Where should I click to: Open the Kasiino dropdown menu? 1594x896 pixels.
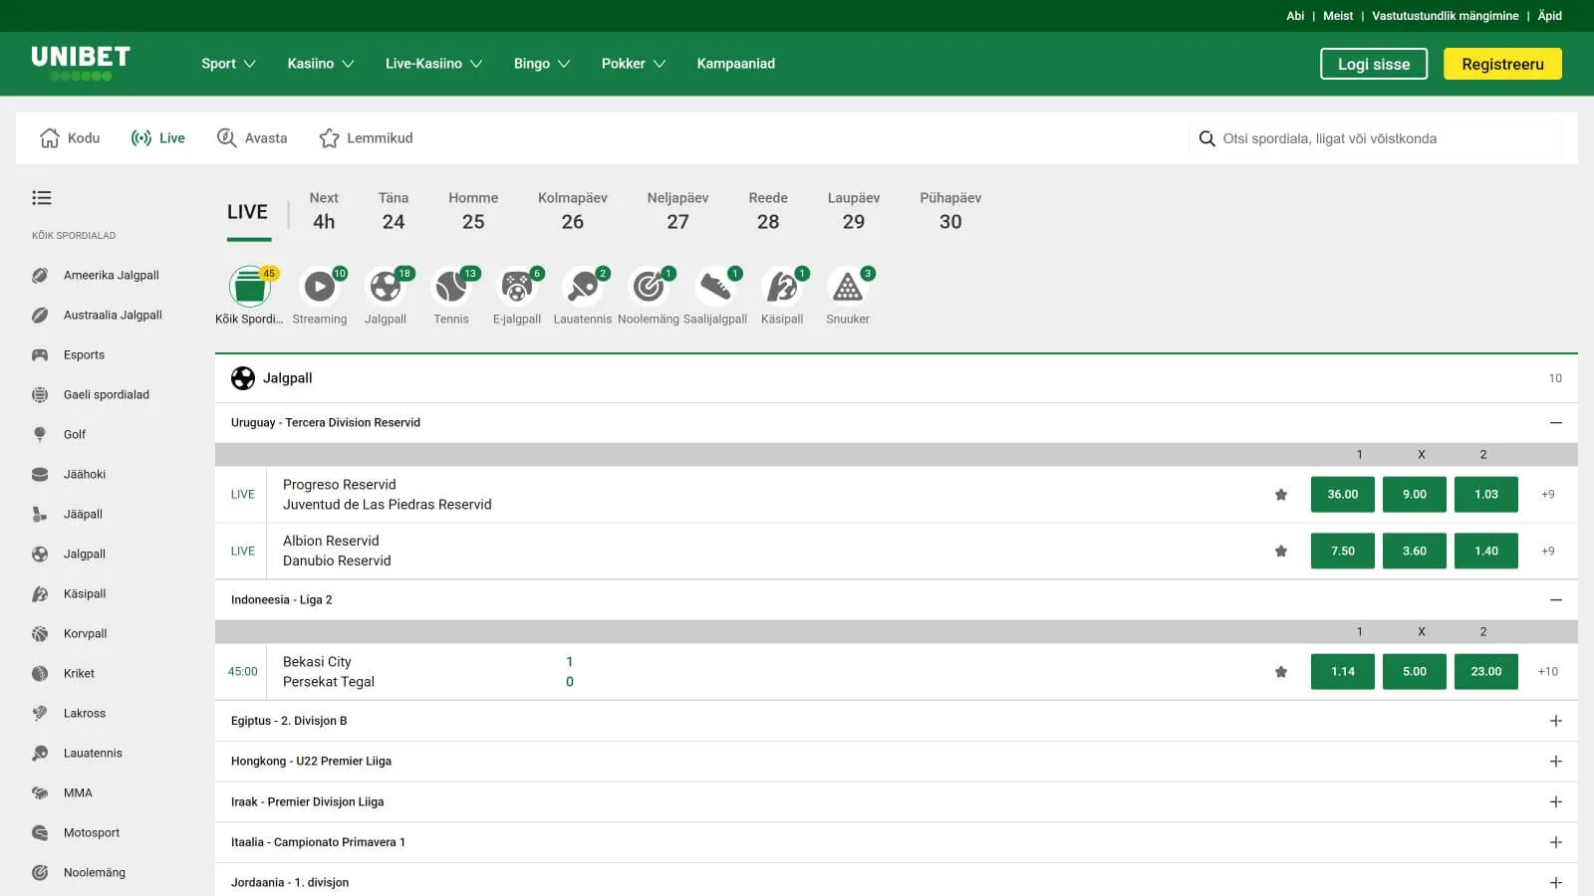coord(320,64)
